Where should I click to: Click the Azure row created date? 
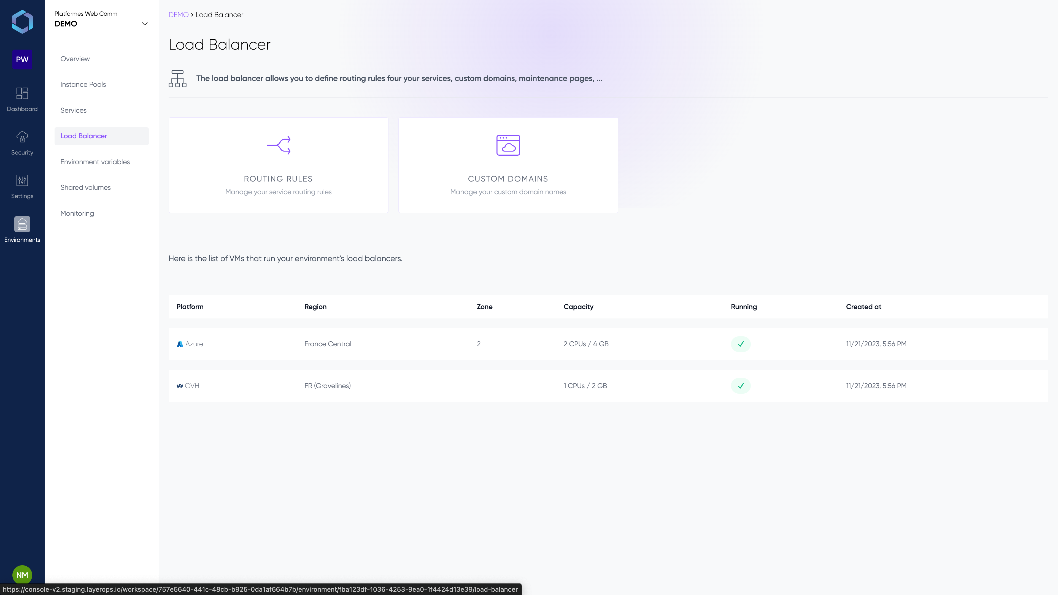tap(876, 344)
